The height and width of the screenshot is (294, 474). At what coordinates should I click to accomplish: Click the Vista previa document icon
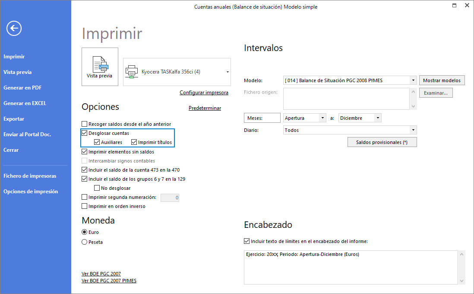[100, 64]
